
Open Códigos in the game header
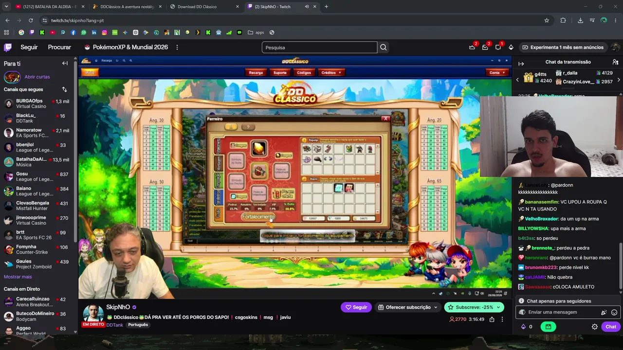[x=304, y=72]
